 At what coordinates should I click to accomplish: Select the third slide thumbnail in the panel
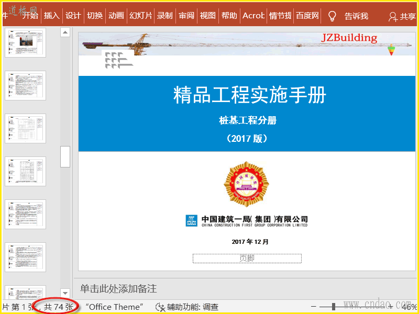(x=25, y=128)
